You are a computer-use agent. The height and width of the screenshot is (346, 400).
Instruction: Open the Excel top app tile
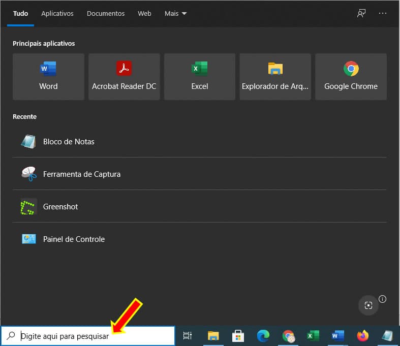point(200,77)
